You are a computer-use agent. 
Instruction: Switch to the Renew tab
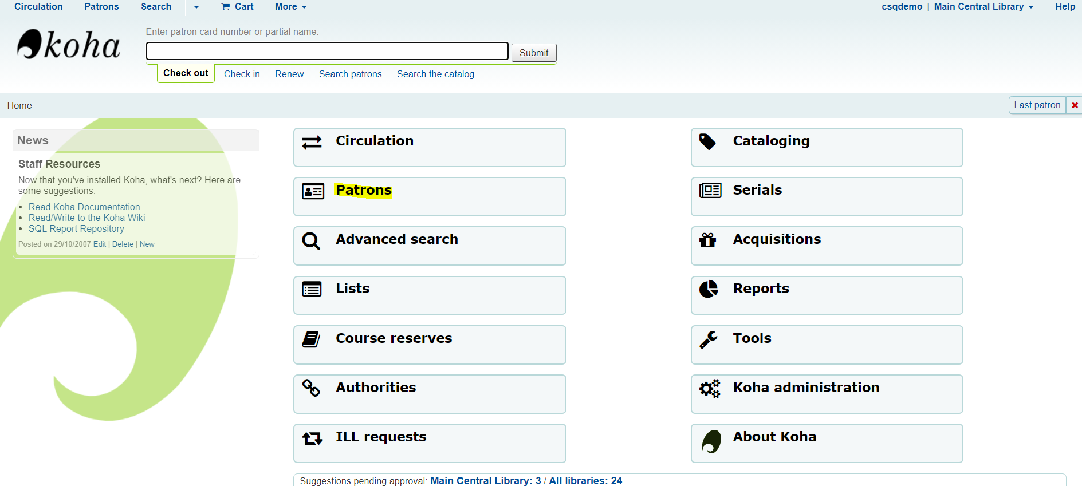coord(289,74)
